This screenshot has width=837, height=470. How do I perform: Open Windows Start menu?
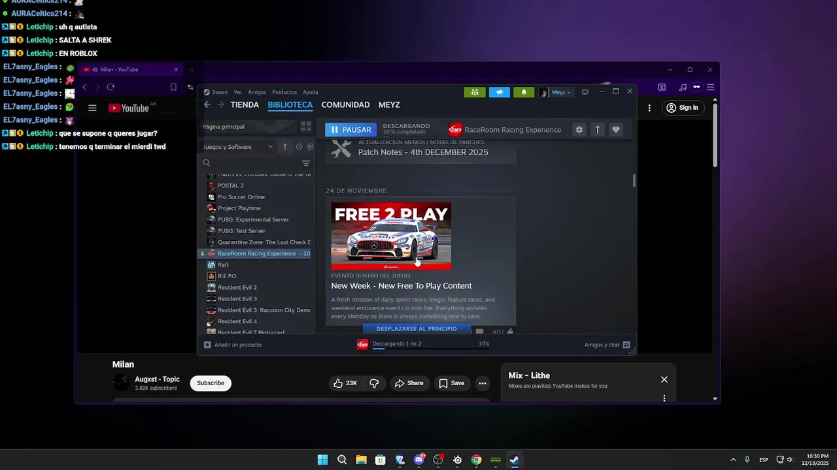[322, 460]
